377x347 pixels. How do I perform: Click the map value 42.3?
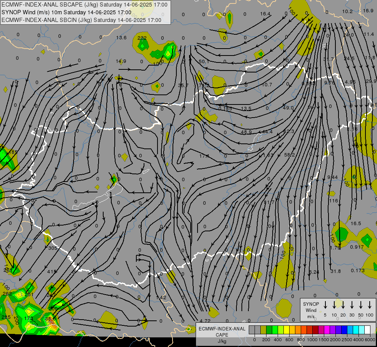pos(288,131)
